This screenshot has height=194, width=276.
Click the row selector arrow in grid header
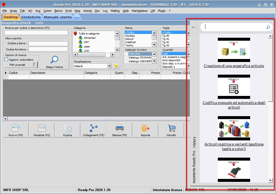[x=6, y=73]
